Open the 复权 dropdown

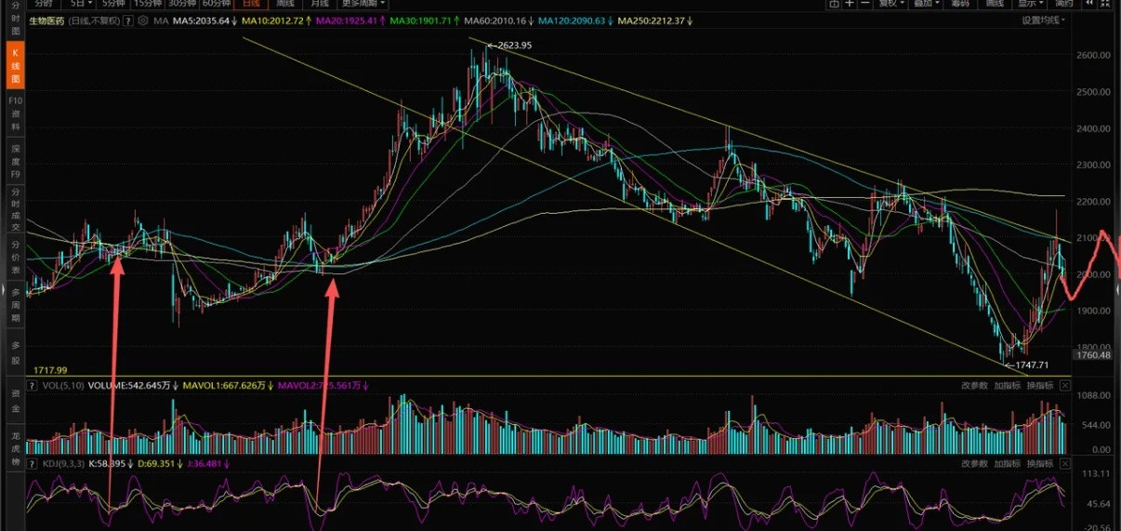click(891, 4)
